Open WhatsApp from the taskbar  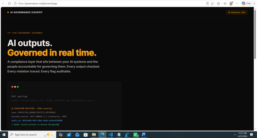click(136, 135)
